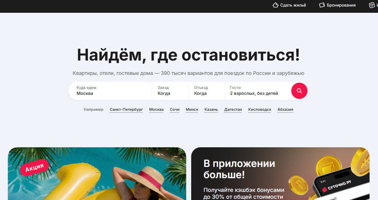Click the house icon beside Сдать жильё

tap(275, 5)
